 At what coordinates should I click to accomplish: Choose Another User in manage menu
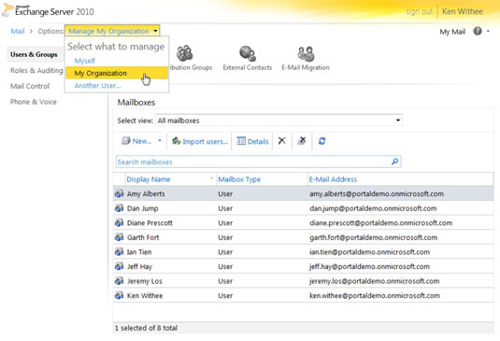(97, 85)
